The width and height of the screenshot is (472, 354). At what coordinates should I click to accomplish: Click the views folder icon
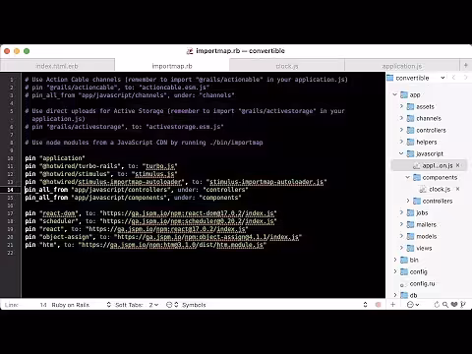tap(410, 248)
